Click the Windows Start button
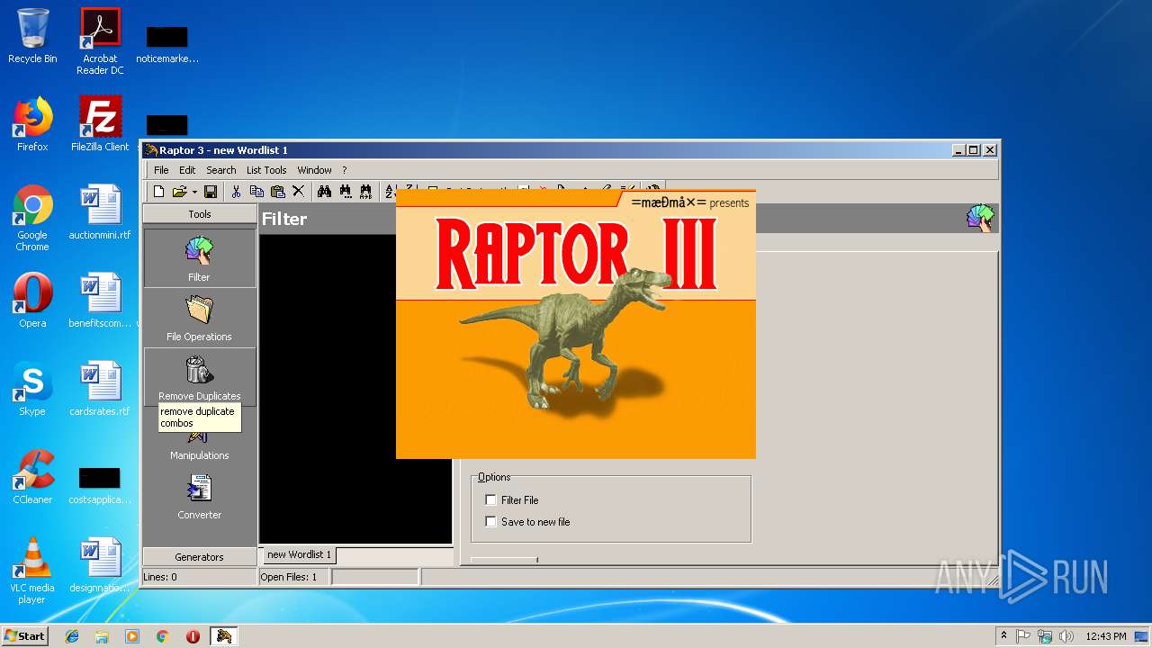 [x=24, y=635]
